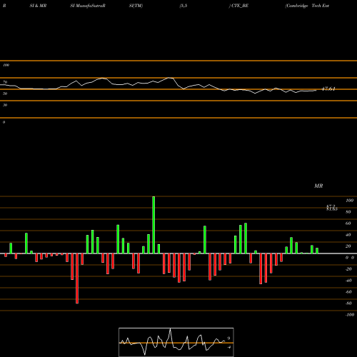This screenshot has height=357, width=357.
Task: Click the -100 label on MR axis
Action: click(x=349, y=315)
